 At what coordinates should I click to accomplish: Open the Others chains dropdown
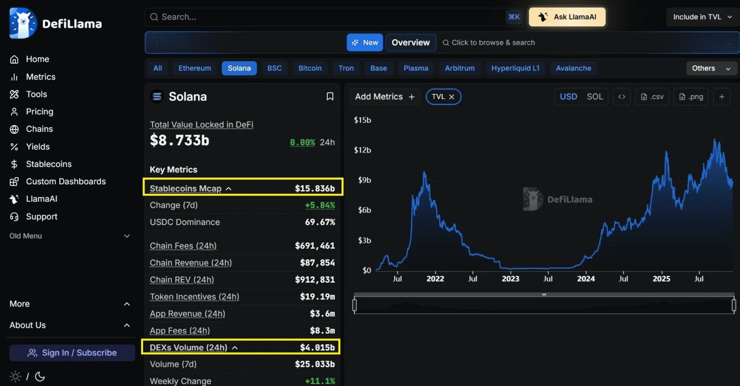coord(711,68)
